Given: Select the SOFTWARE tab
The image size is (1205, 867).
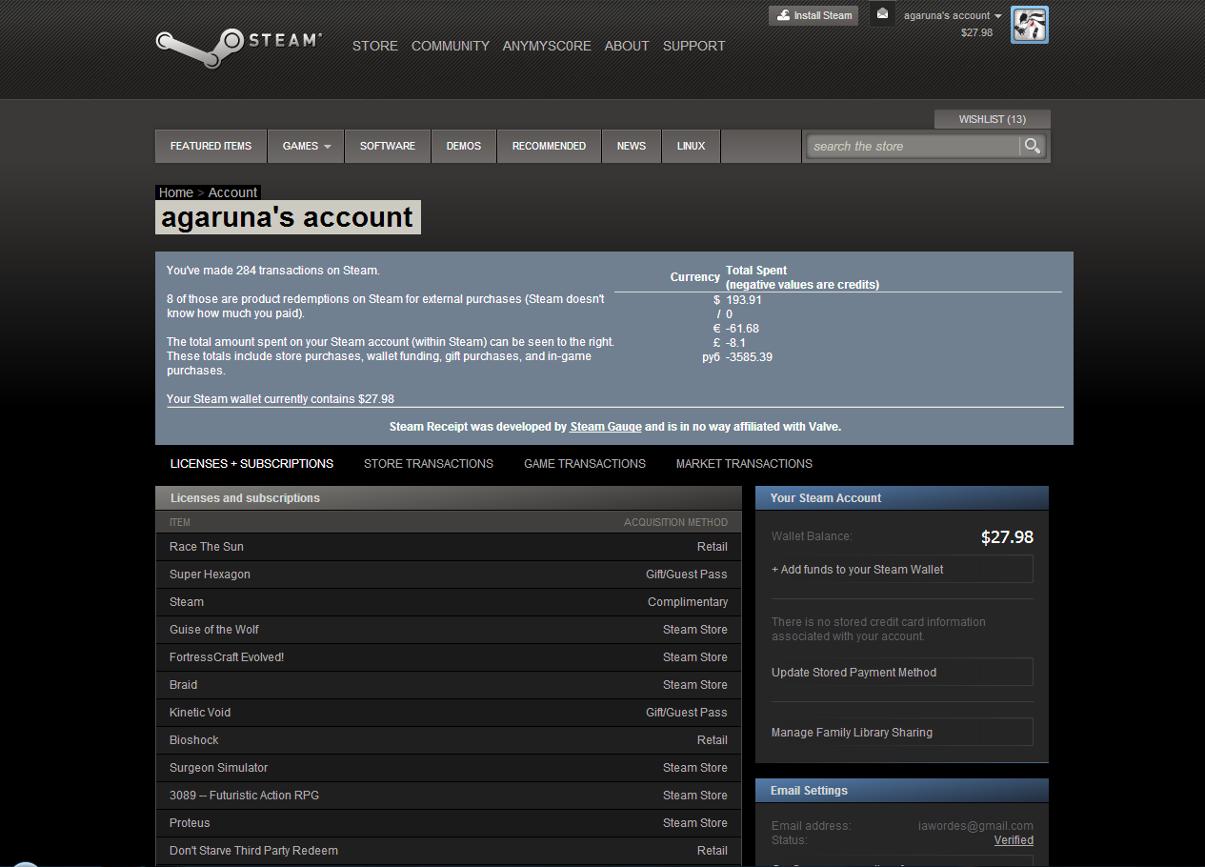Looking at the screenshot, I should tap(388, 146).
